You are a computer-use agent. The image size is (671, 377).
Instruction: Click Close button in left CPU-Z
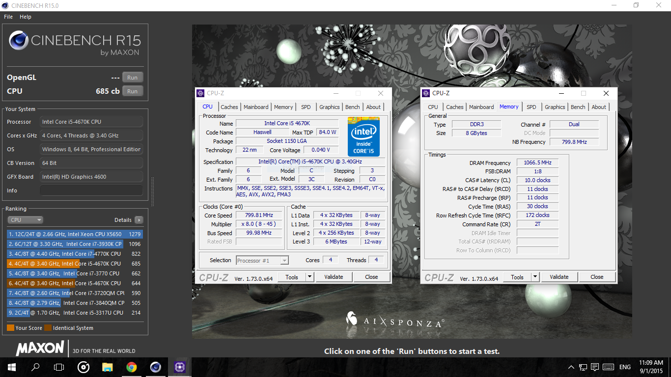pos(371,277)
